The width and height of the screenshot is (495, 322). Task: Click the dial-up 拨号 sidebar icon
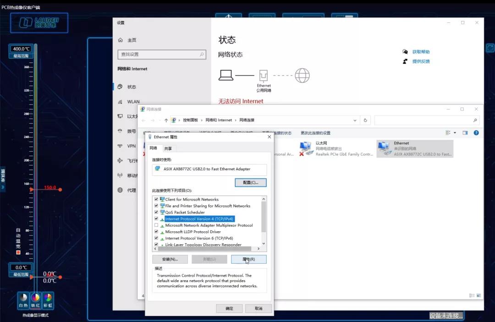pyautogui.click(x=120, y=131)
